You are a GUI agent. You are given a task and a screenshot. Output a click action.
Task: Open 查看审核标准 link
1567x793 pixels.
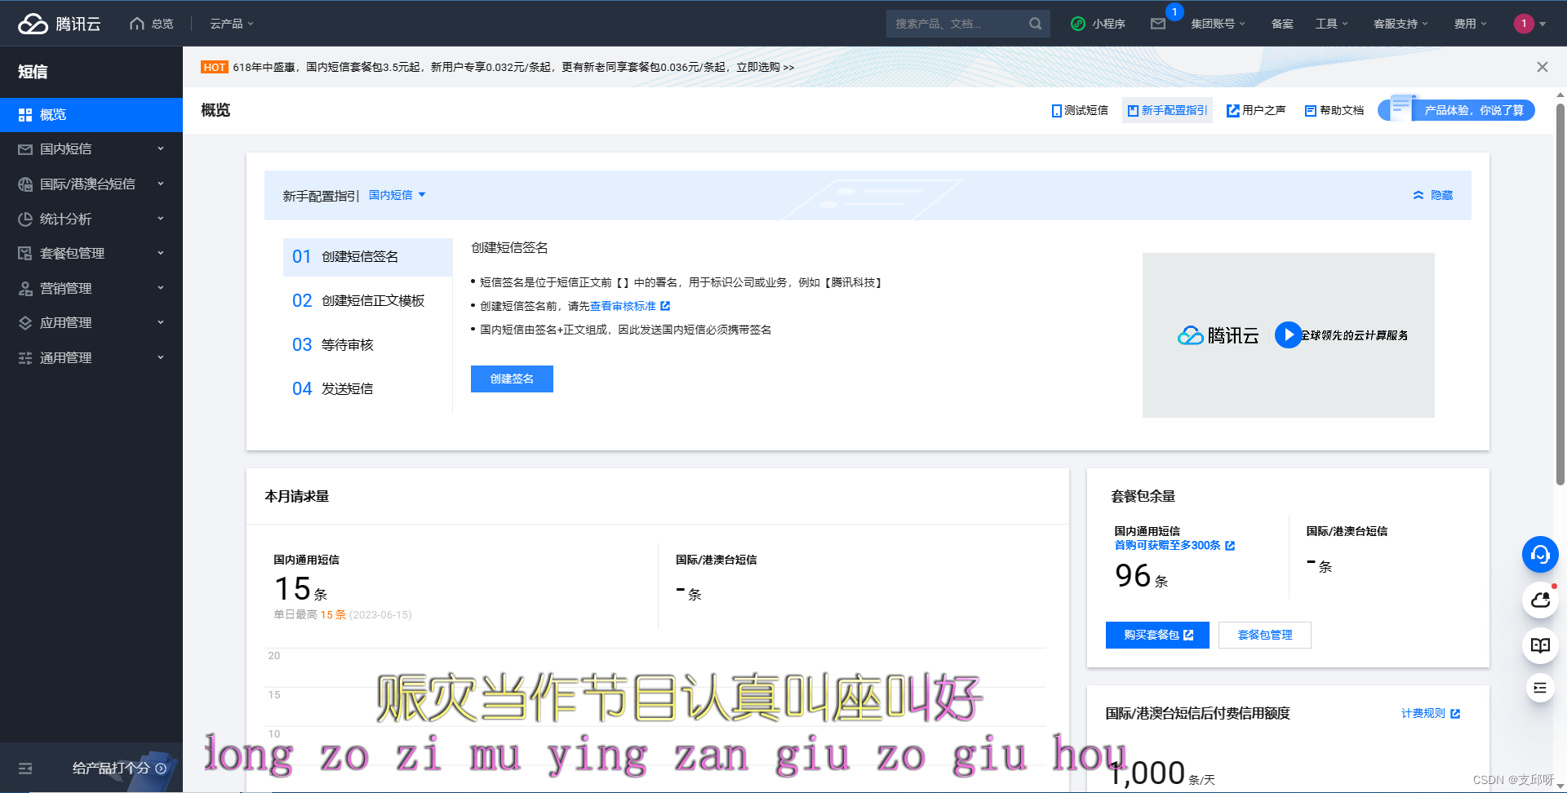[x=629, y=306]
